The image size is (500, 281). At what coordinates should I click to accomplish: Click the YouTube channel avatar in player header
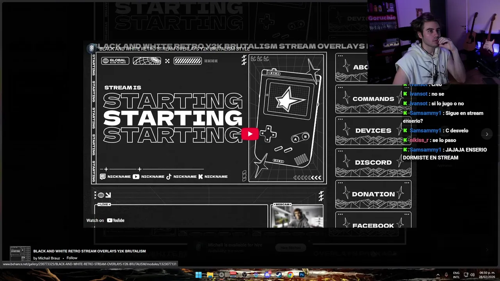(x=92, y=48)
